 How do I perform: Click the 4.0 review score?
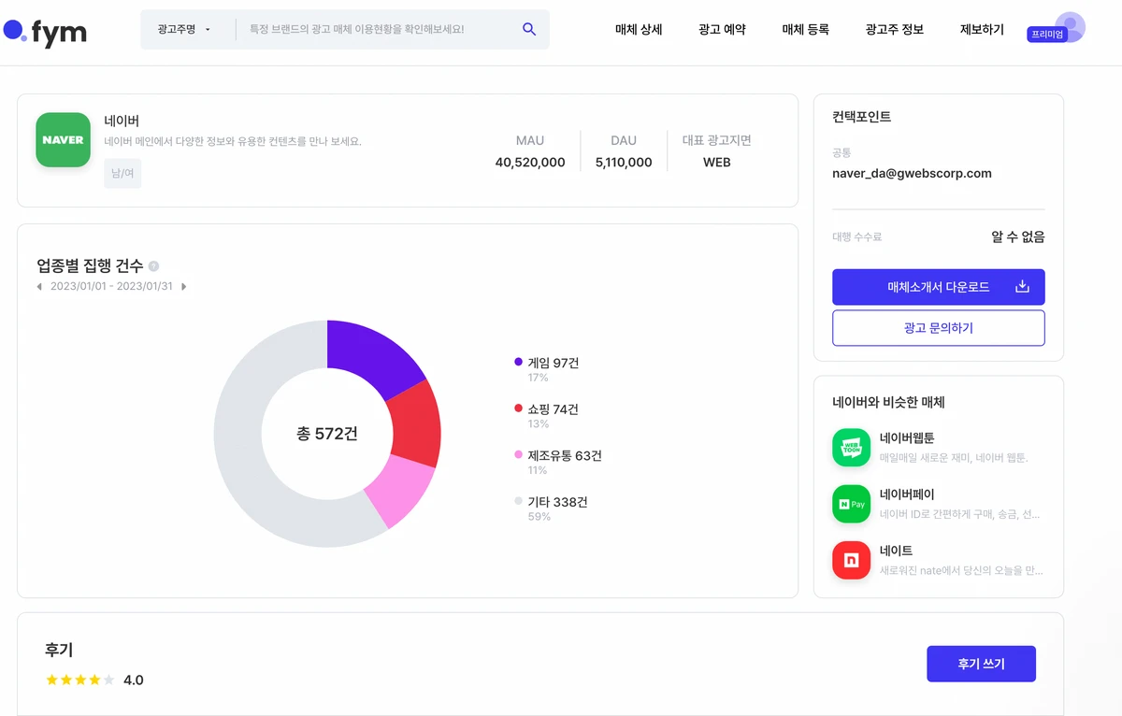134,680
